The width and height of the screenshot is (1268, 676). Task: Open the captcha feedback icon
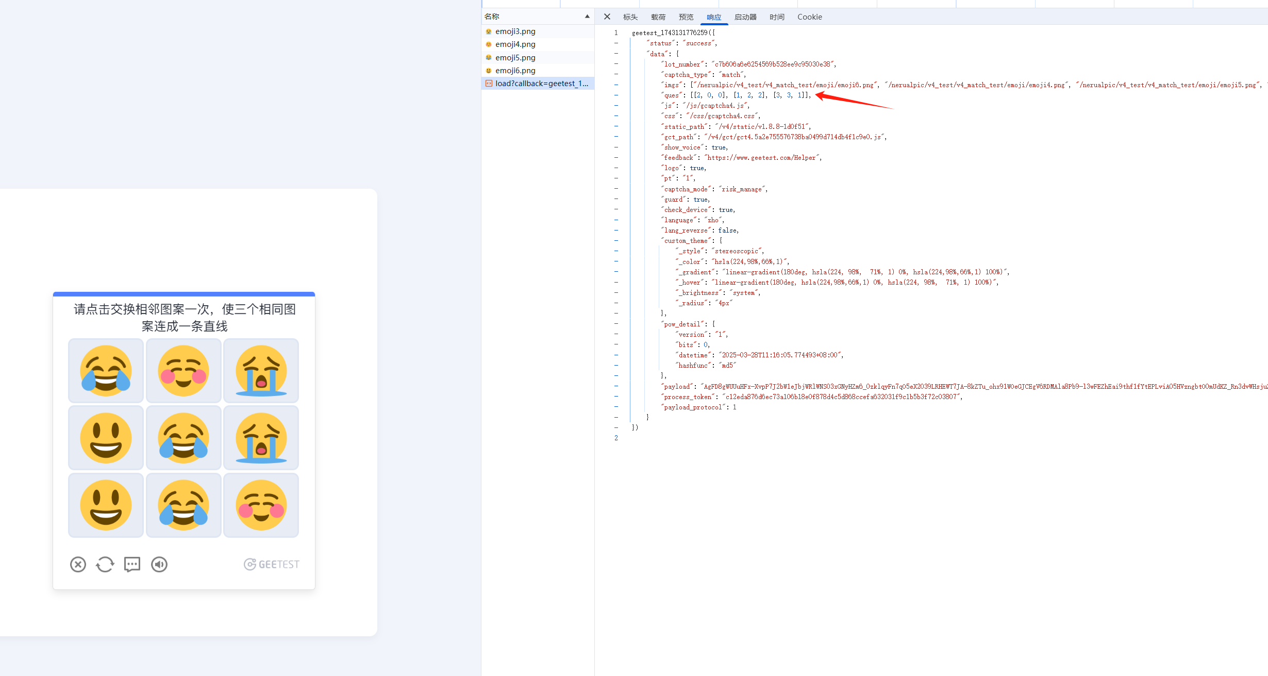[x=132, y=564]
